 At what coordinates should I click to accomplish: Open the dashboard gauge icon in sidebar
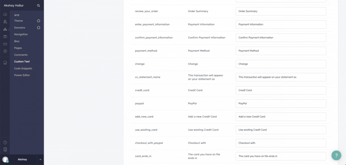tap(5, 15)
